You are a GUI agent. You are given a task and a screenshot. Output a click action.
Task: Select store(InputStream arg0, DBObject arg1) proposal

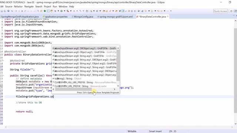coord(84,48)
